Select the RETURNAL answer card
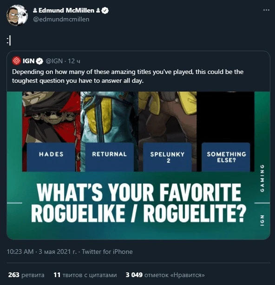This screenshot has width=275, height=285. pos(109,157)
